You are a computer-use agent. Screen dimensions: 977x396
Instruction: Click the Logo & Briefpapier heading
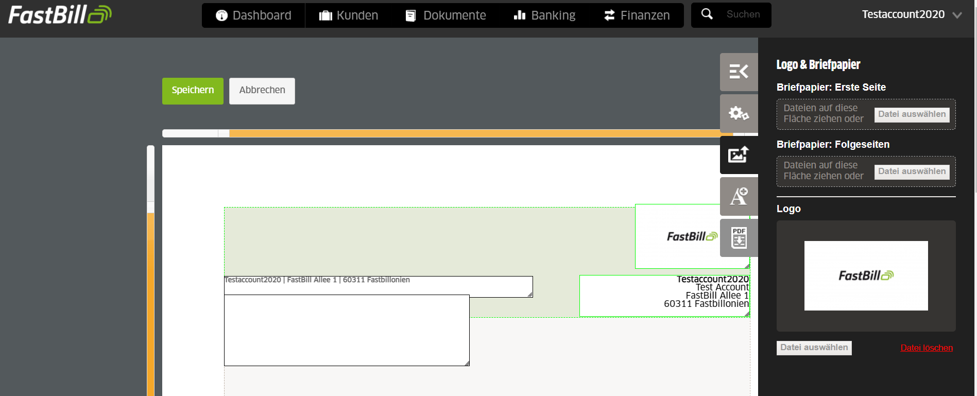818,64
